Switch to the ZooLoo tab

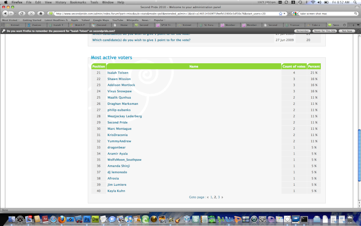click(x=37, y=25)
